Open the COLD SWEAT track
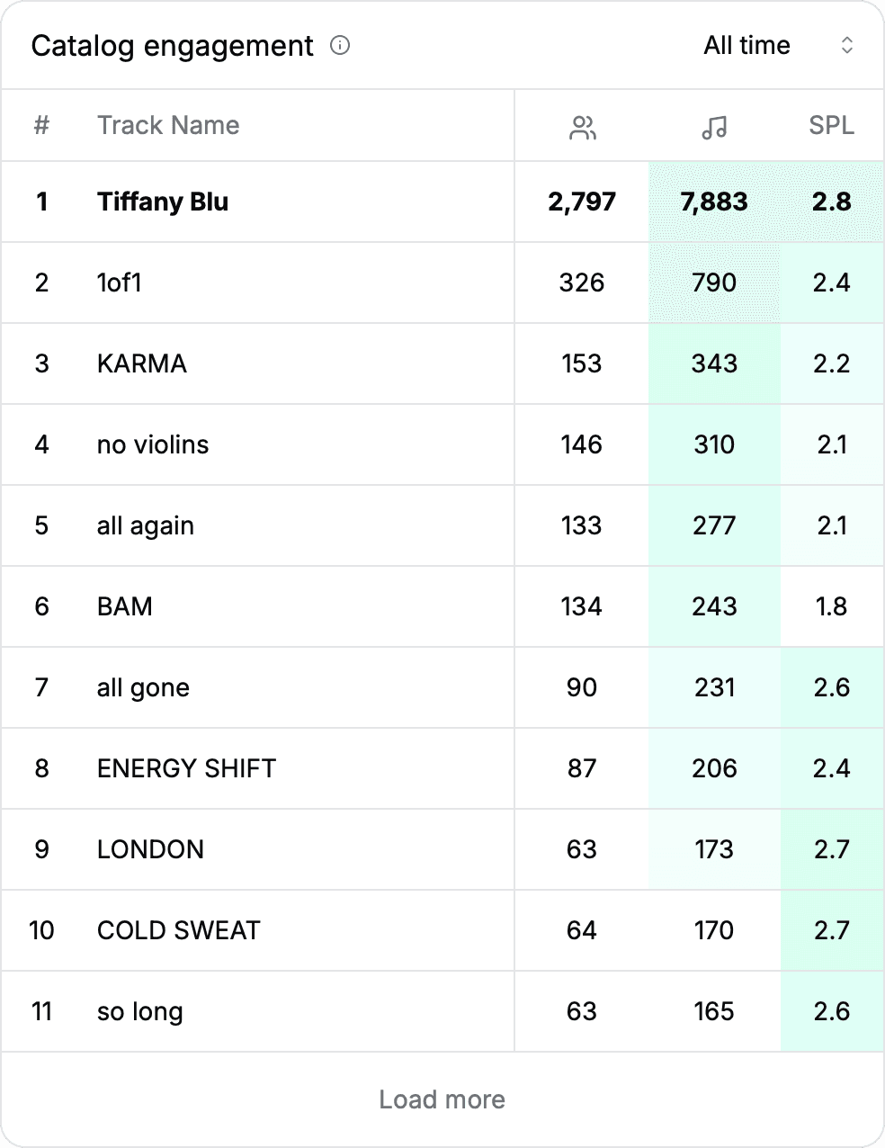 point(178,930)
